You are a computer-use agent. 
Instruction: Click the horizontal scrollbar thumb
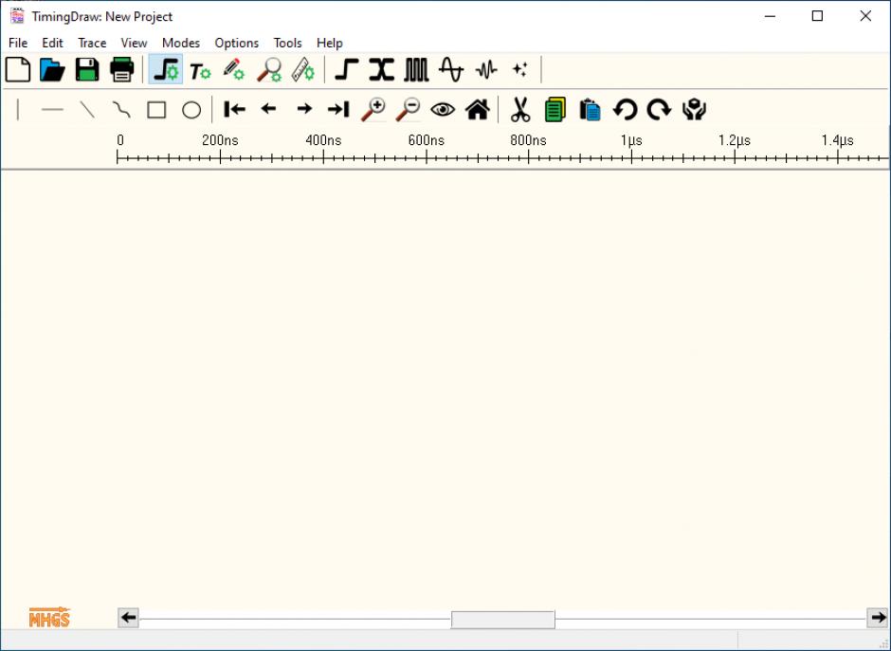point(502,620)
